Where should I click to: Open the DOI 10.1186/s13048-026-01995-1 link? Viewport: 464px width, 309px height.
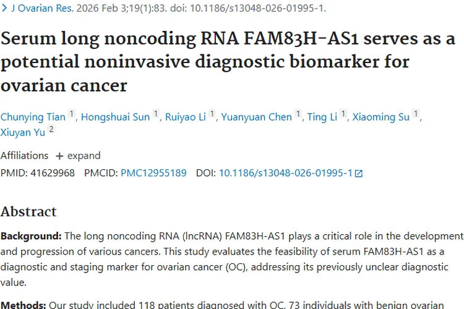pos(285,173)
